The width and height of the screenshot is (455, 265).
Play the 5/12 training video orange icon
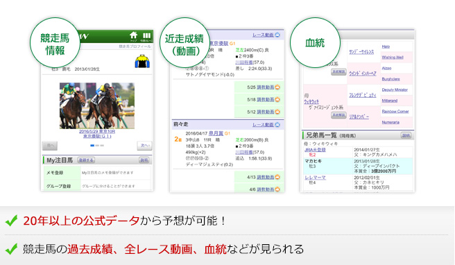click(x=277, y=112)
